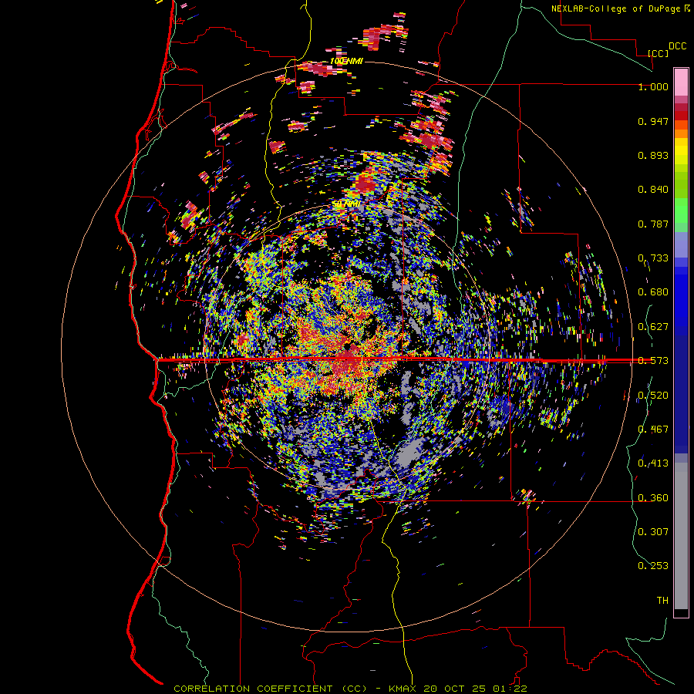Click the 50 NMI range ring label

346,204
